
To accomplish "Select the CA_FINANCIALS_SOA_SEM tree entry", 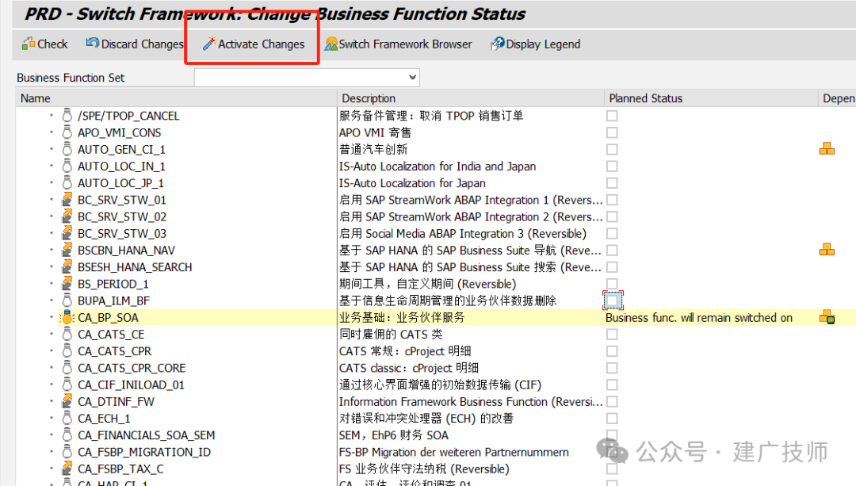I will (147, 435).
